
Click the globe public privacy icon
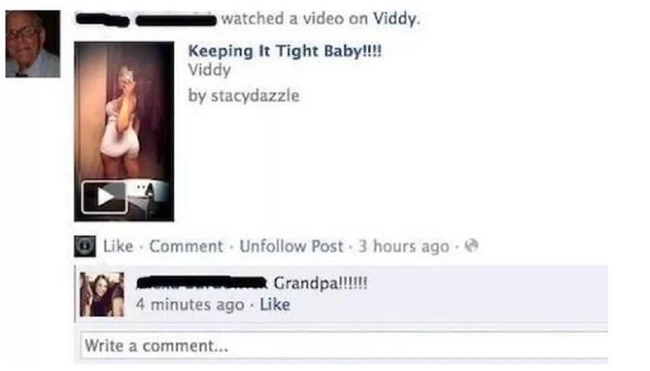coord(471,246)
